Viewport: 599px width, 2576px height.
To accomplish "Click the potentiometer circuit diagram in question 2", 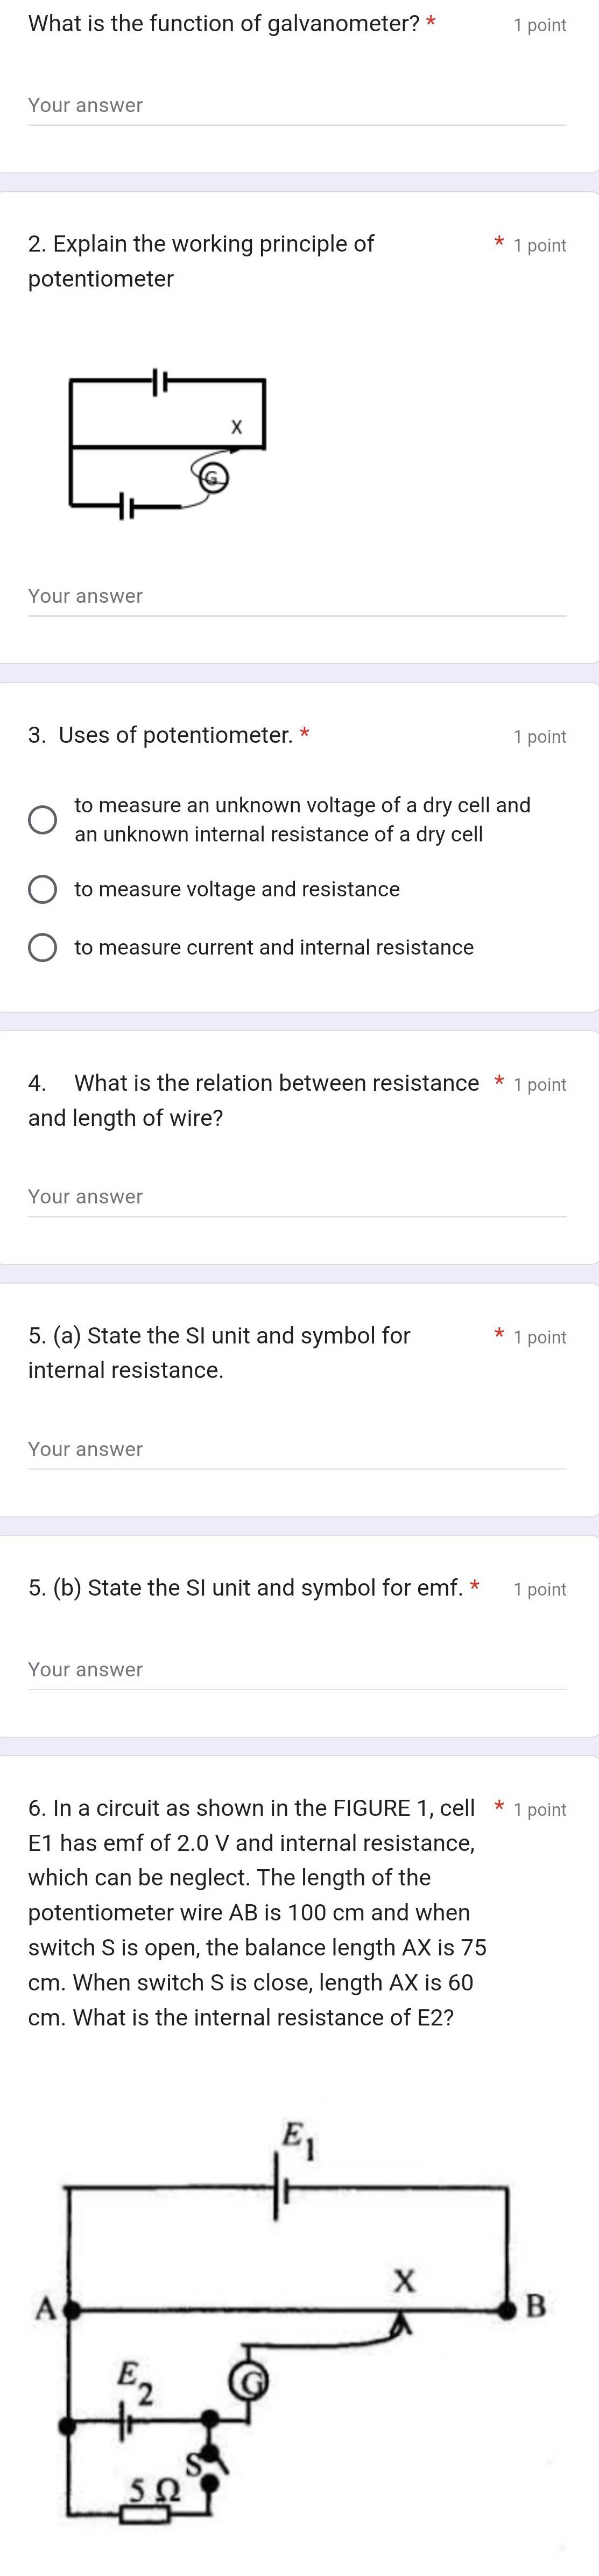I will click(x=170, y=445).
